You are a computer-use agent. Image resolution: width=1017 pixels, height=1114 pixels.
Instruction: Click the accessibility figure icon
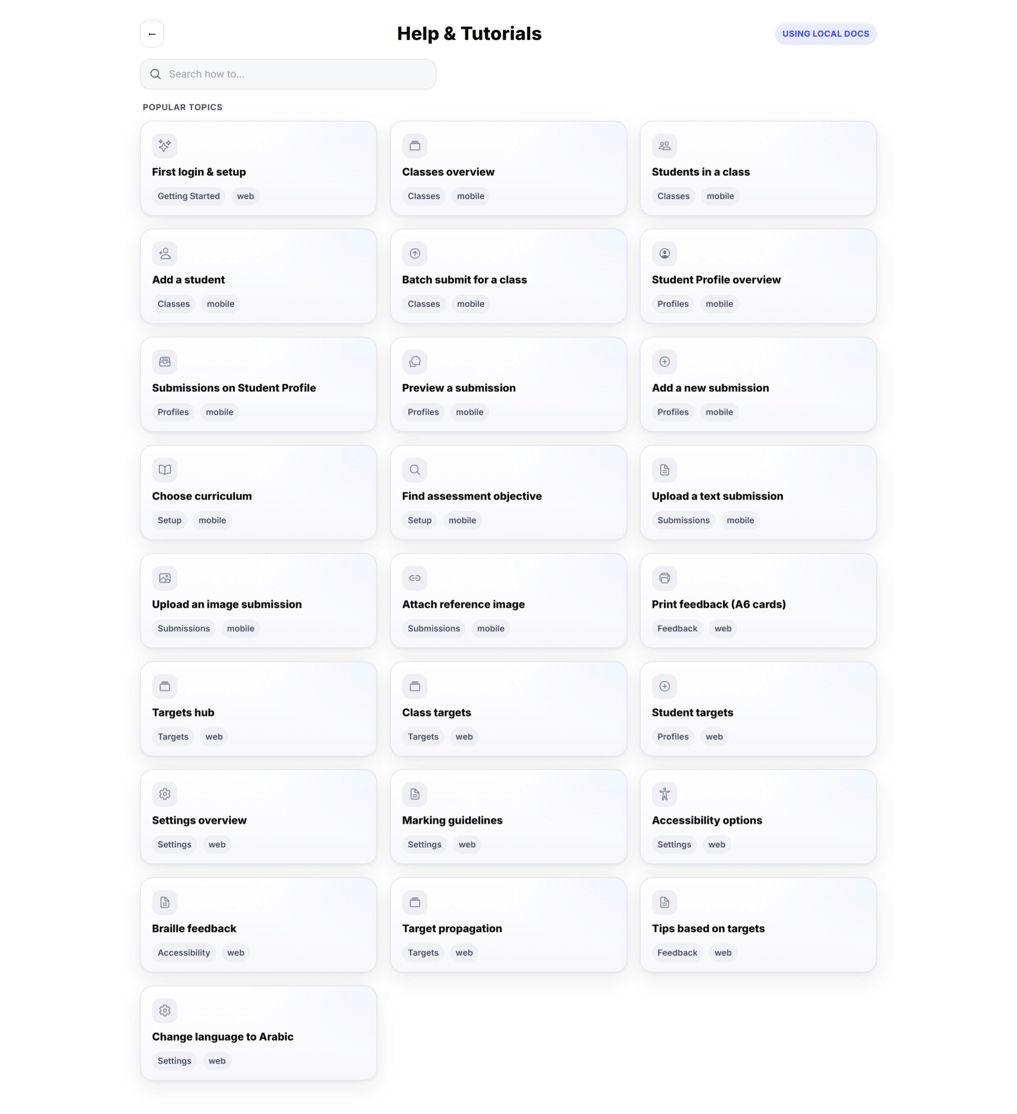(x=665, y=795)
